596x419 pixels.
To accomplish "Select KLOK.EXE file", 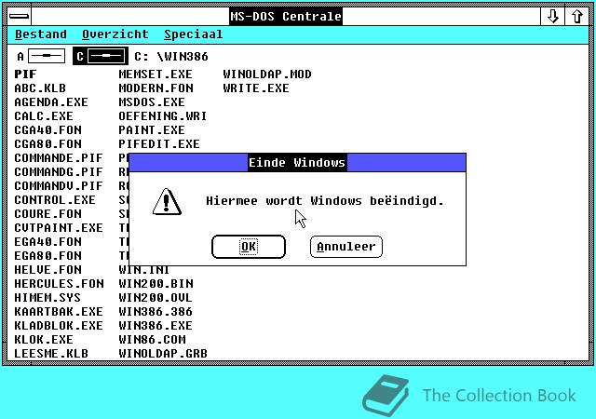I will click(44, 340).
